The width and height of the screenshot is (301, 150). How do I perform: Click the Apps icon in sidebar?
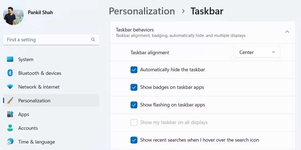[x=10, y=114]
